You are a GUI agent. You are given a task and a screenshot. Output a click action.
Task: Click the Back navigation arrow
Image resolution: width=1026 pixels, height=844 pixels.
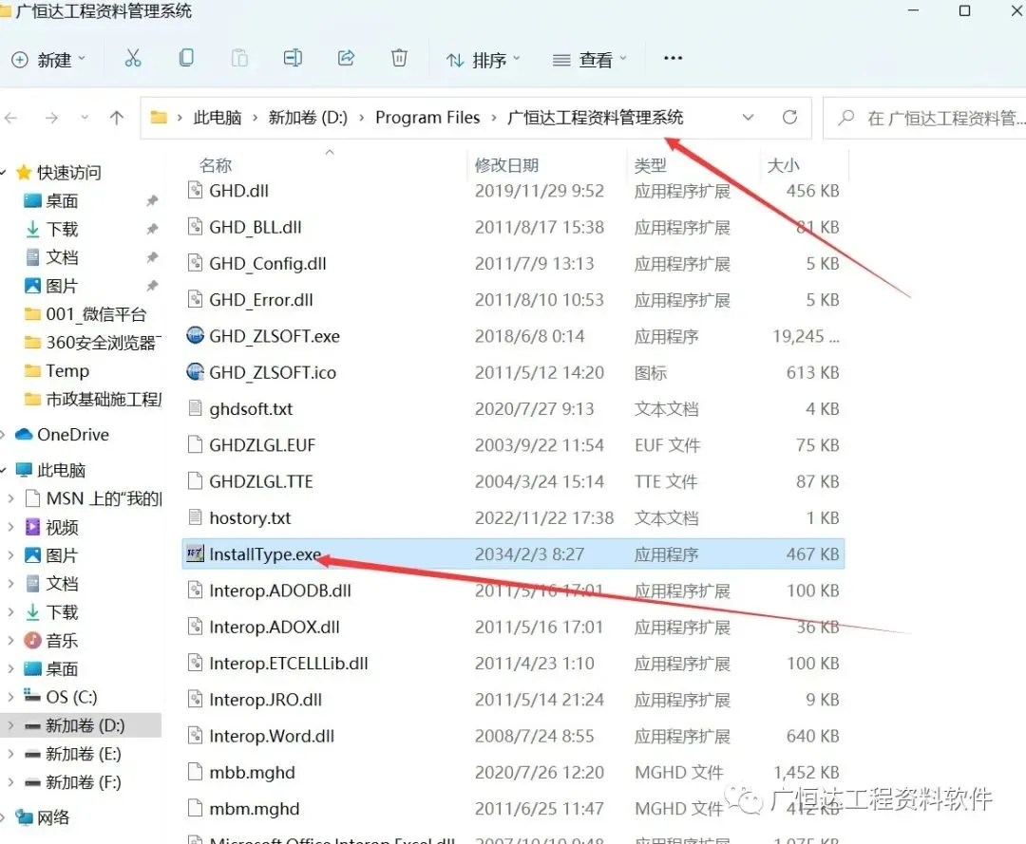click(x=11, y=118)
